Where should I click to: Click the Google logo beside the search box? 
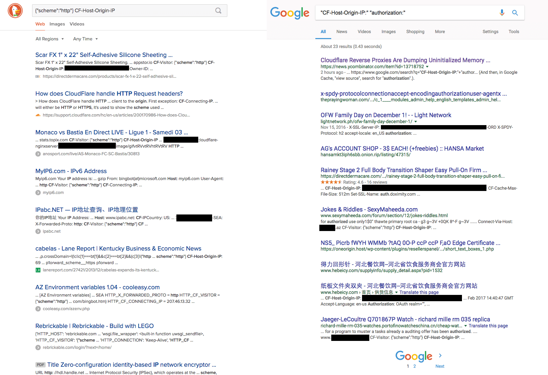coord(290,13)
